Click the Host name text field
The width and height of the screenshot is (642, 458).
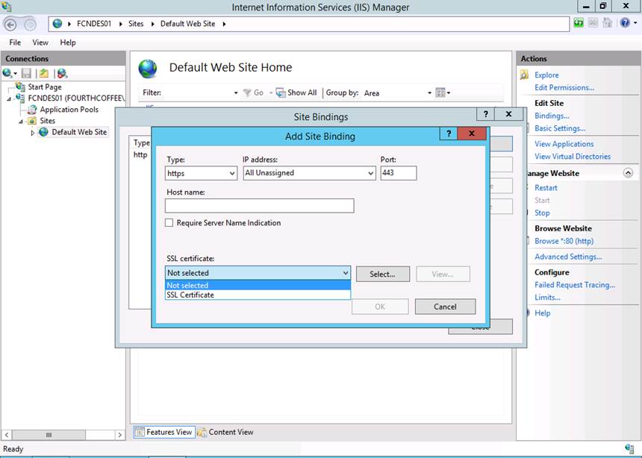pyautogui.click(x=259, y=206)
